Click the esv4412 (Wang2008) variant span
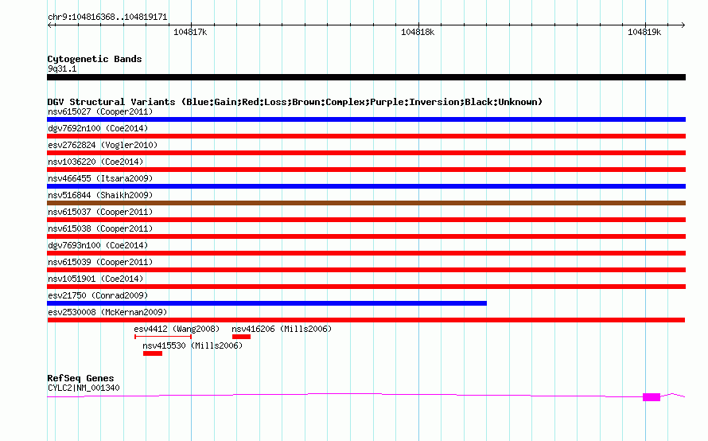Image resolution: width=708 pixels, height=441 pixels. [x=163, y=337]
